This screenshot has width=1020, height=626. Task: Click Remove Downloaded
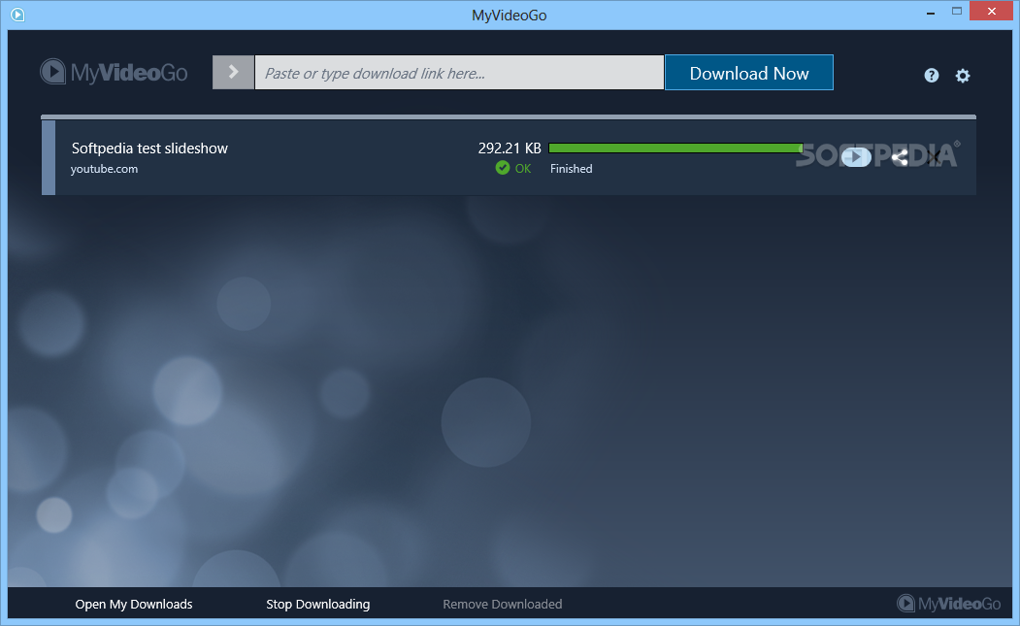point(502,604)
